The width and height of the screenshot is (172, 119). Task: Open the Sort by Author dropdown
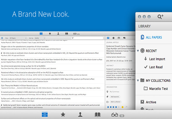tap(40, 38)
